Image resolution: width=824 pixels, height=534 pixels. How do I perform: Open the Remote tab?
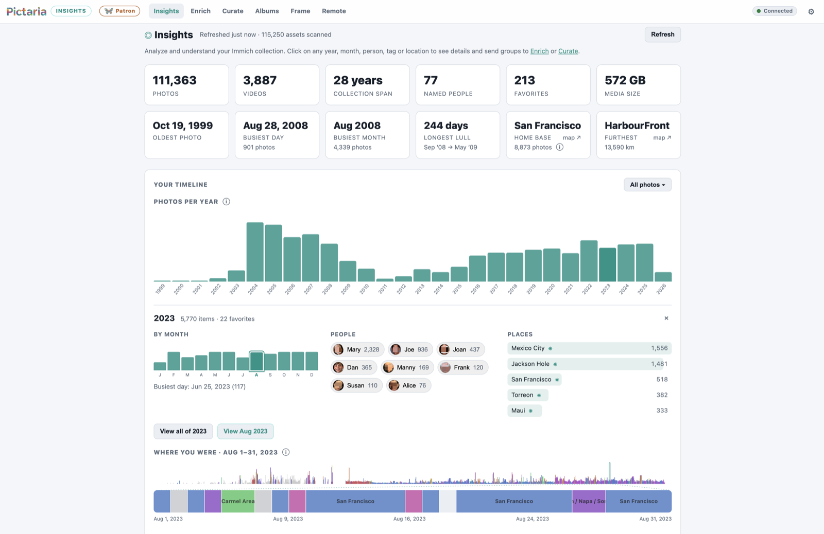tap(334, 11)
